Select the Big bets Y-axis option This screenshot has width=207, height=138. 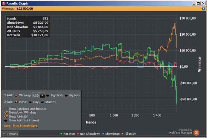coord(66,95)
